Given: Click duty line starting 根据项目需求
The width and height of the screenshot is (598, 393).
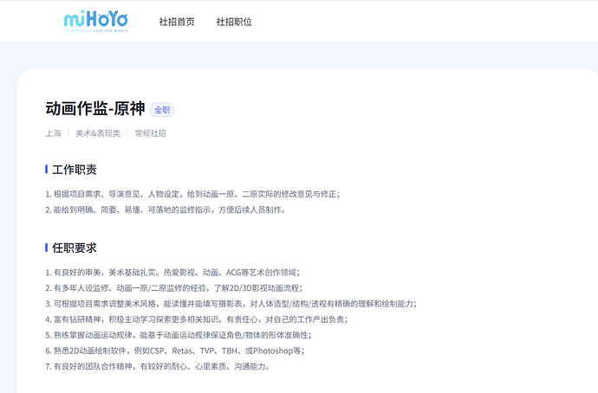Looking at the screenshot, I should coord(192,194).
